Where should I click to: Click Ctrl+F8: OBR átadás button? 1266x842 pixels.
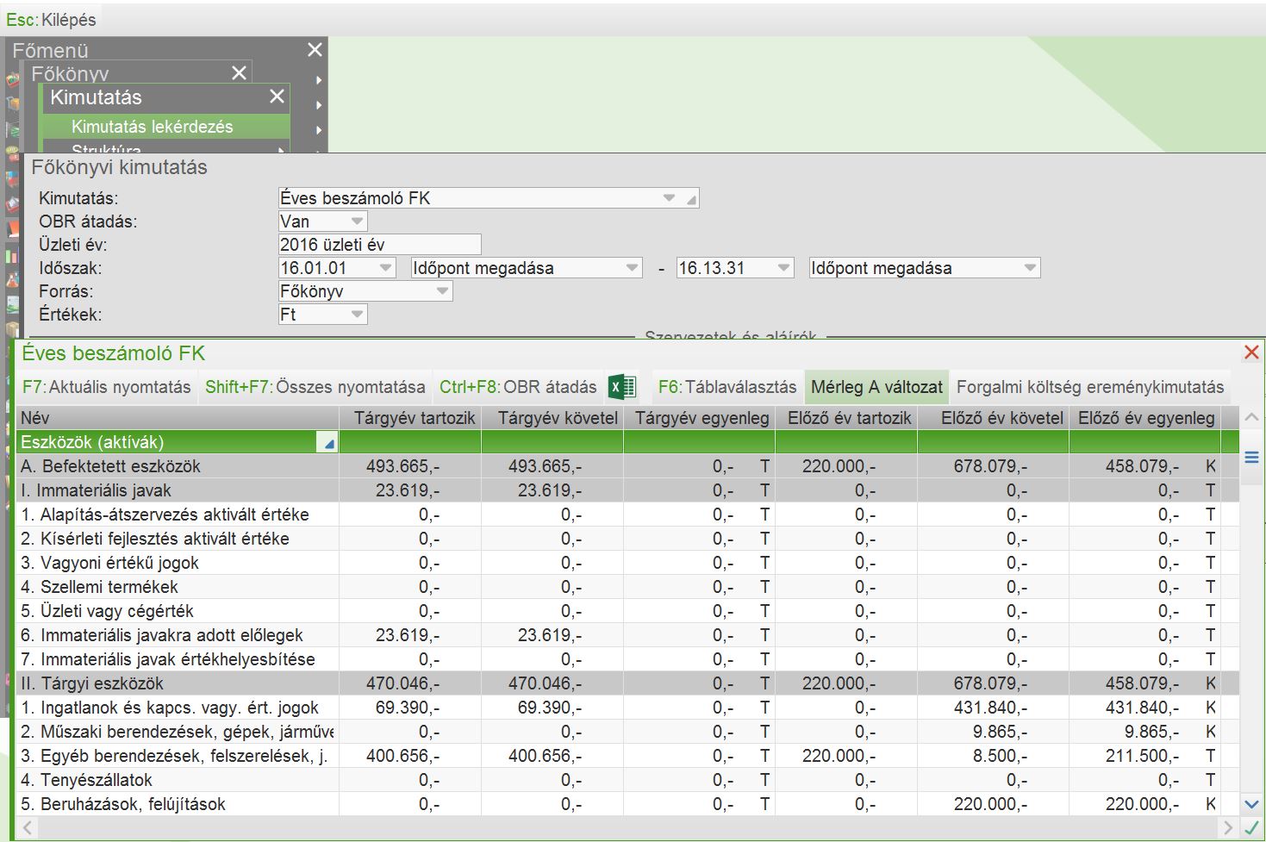pos(517,387)
